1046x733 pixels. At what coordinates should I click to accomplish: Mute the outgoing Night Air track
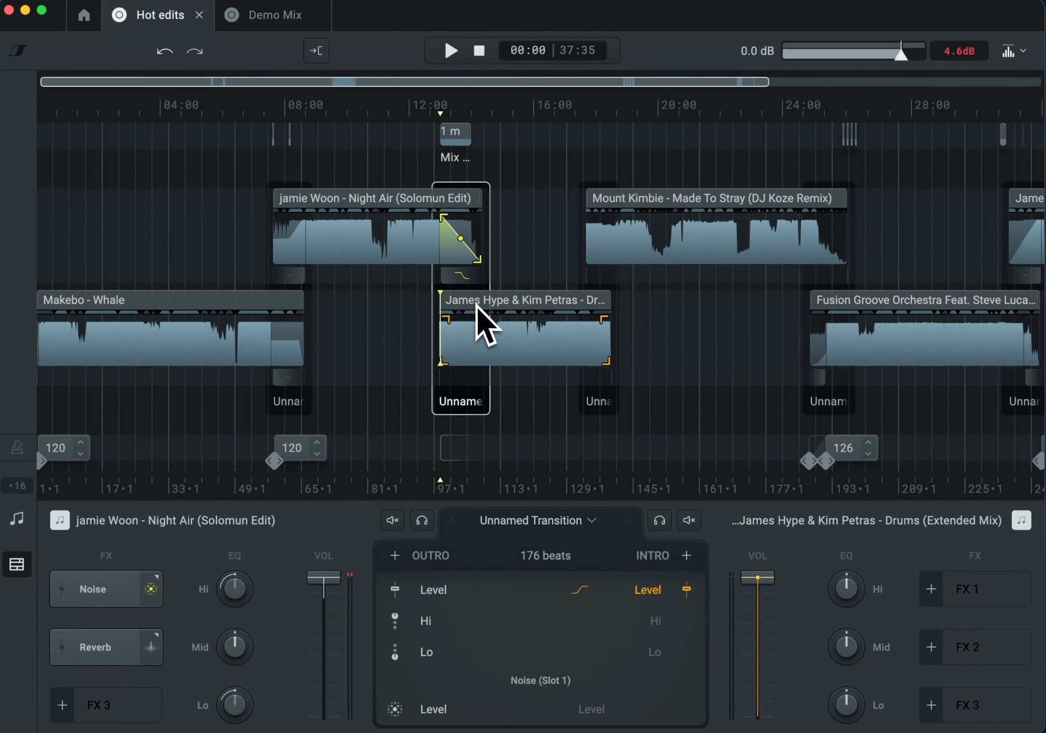393,520
